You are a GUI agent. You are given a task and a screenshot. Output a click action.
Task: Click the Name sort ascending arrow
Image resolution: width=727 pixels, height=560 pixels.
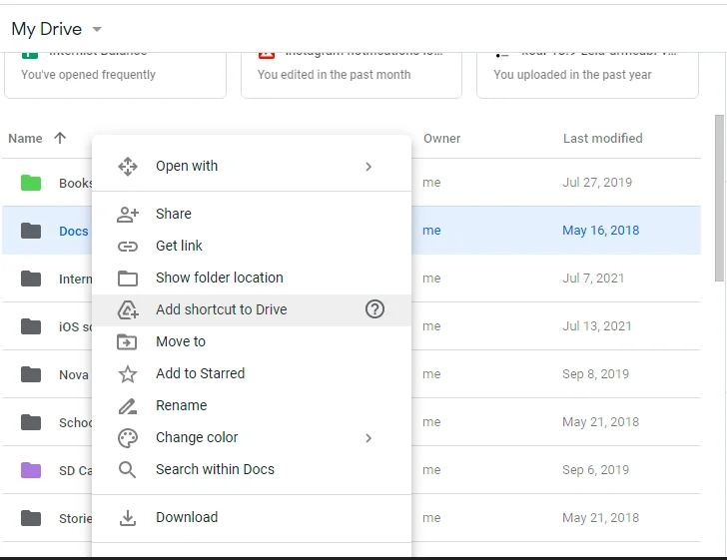pyautogui.click(x=60, y=138)
